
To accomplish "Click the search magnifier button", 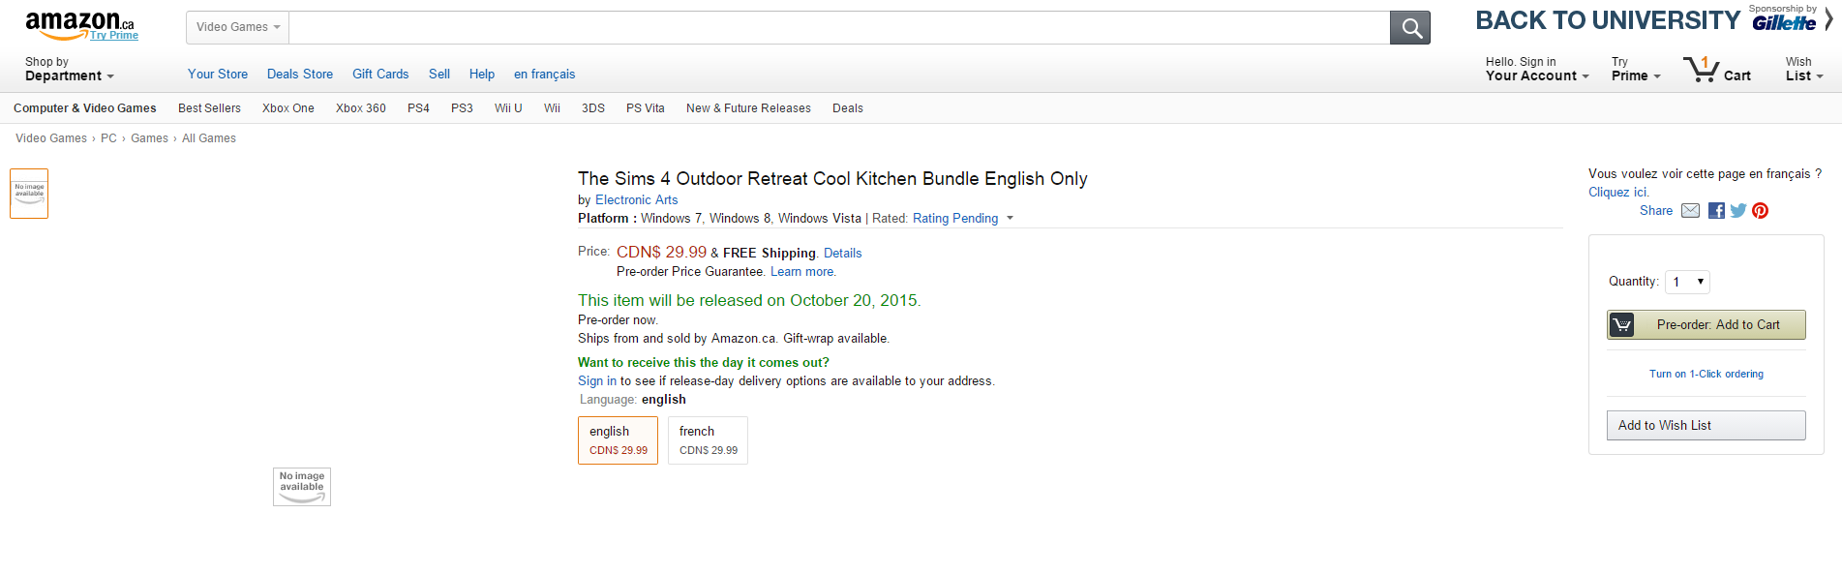I will 1409,28.
